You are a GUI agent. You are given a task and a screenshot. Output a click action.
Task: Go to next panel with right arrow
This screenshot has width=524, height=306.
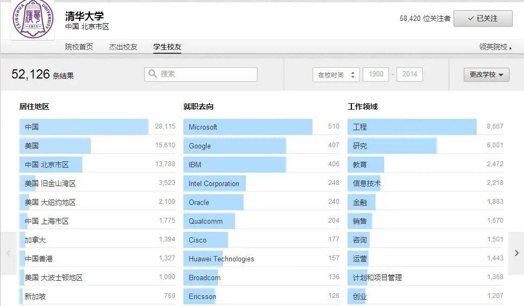516,253
